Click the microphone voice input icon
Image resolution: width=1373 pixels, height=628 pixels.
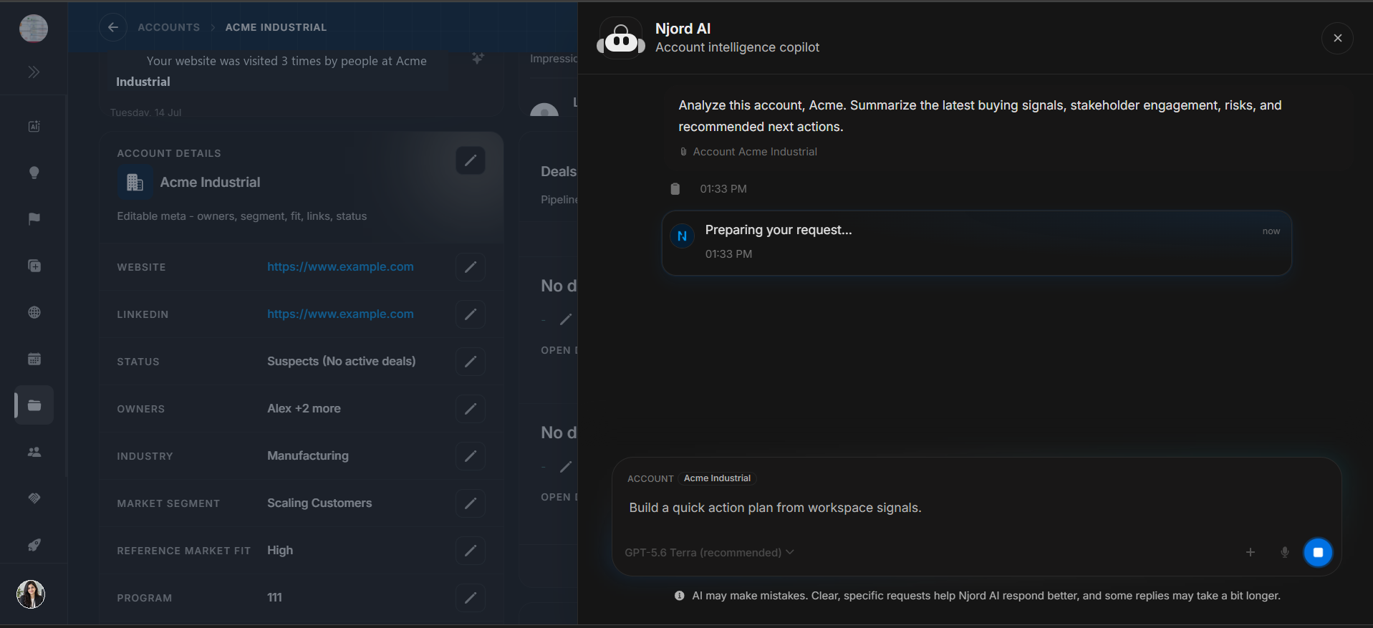tap(1285, 552)
